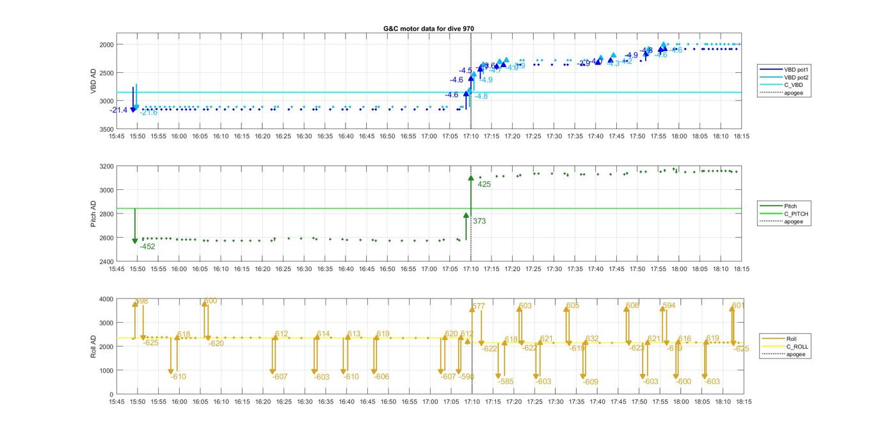Select the 'C_VBD' legend entry

point(782,85)
